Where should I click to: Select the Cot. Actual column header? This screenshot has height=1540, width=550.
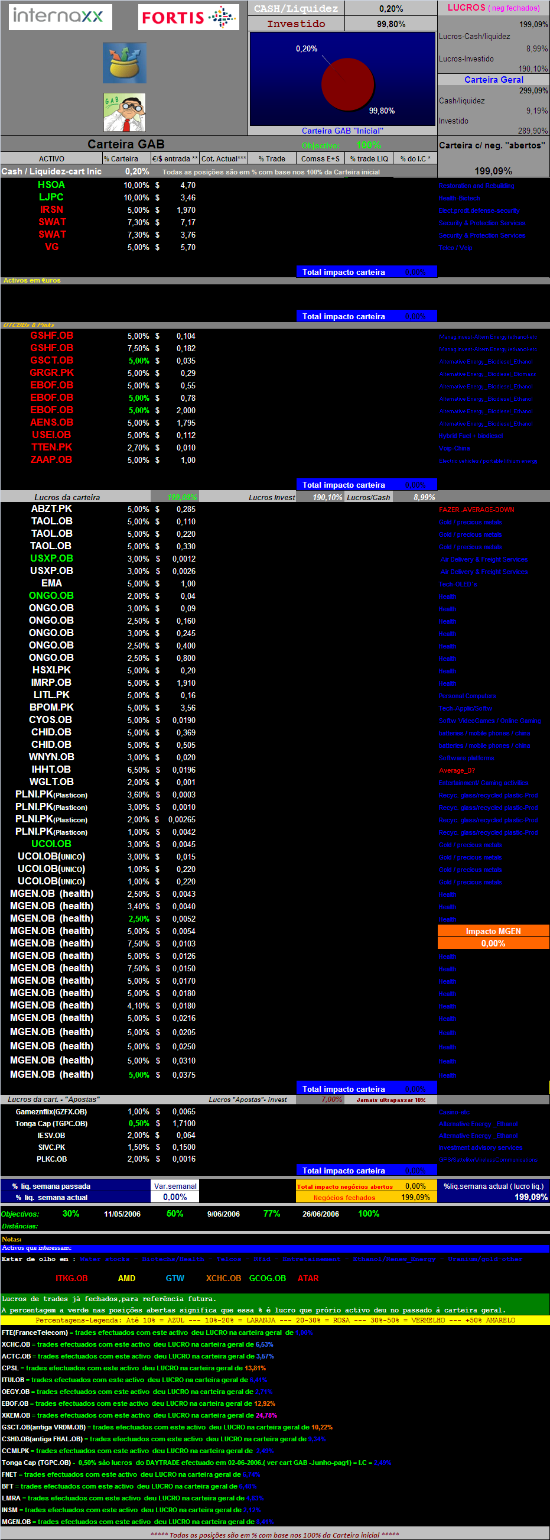pyautogui.click(x=223, y=158)
